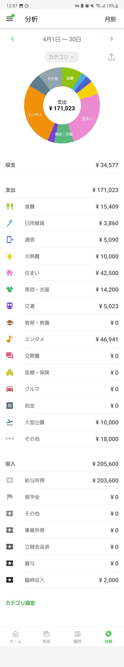Go to previous month with left chevron
This screenshot has height=667, width=124.
pos(12,39)
